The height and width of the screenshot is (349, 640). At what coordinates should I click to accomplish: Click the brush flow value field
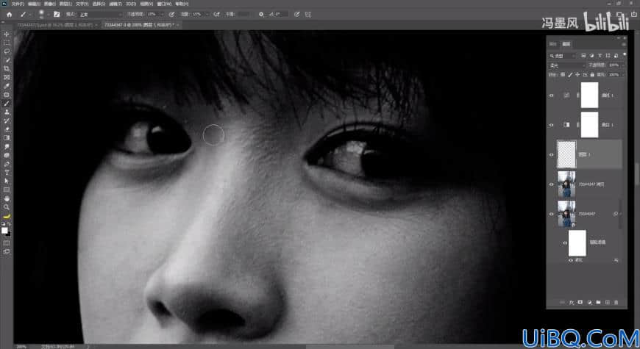point(198,14)
